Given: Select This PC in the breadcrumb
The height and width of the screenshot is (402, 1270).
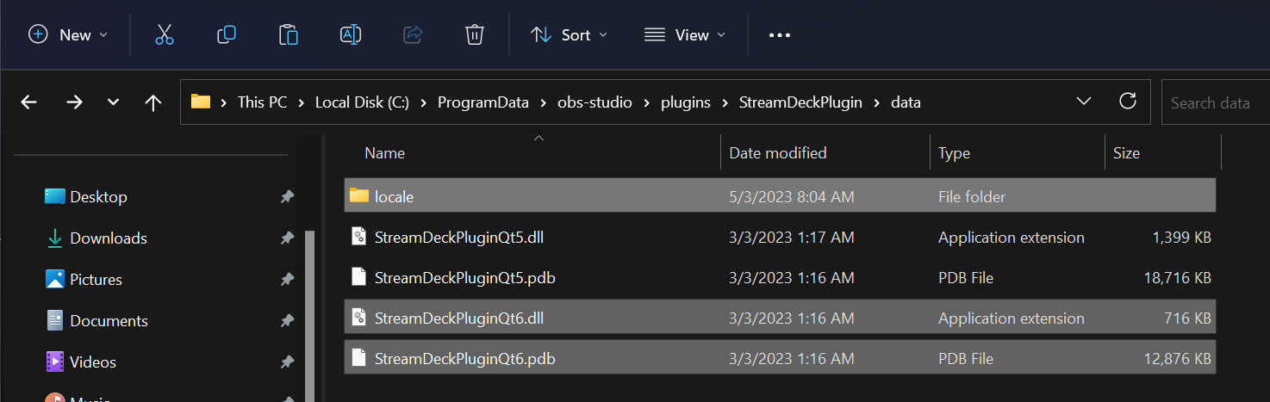Looking at the screenshot, I should 262,102.
